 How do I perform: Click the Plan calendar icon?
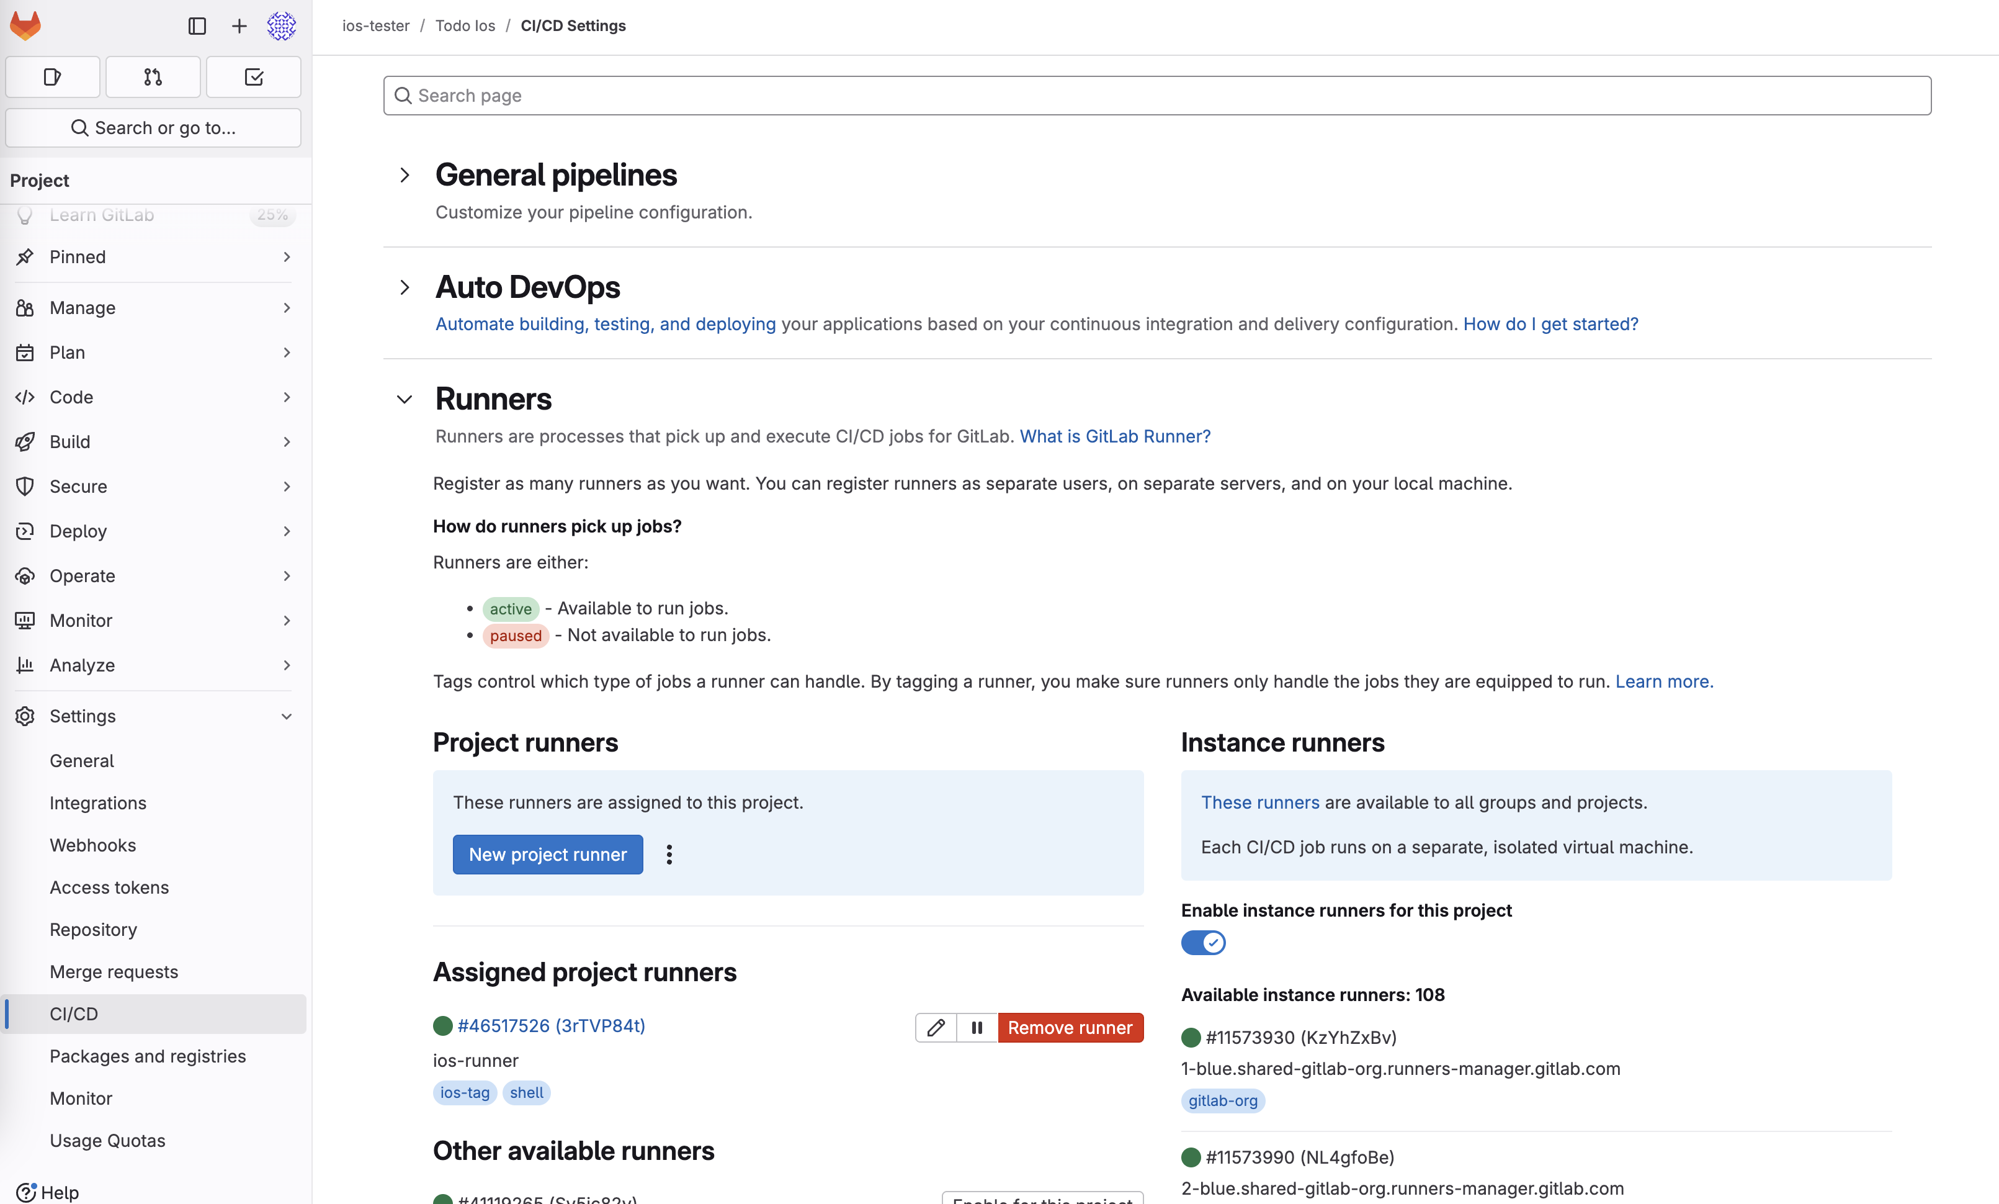coord(25,352)
